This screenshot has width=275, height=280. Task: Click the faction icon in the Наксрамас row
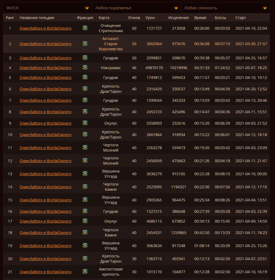85,67
